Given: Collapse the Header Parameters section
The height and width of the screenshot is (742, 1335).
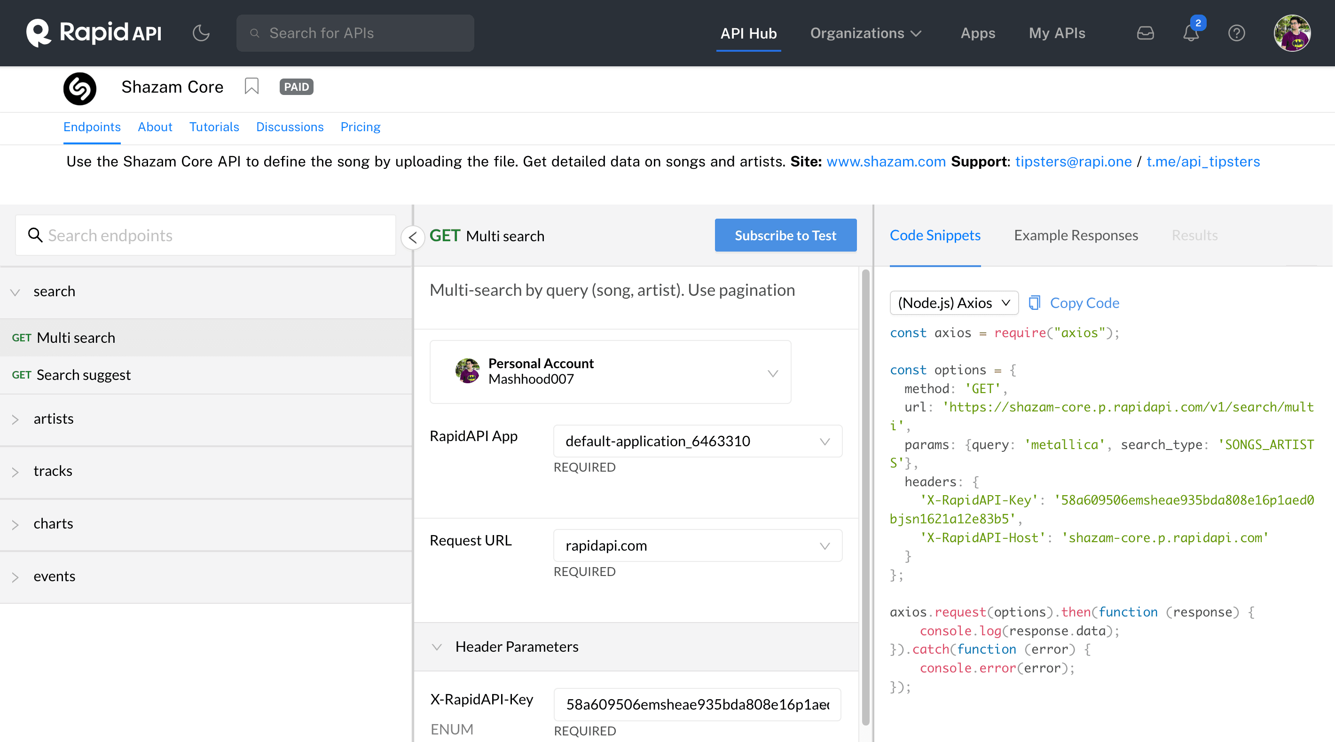Looking at the screenshot, I should [x=636, y=646].
